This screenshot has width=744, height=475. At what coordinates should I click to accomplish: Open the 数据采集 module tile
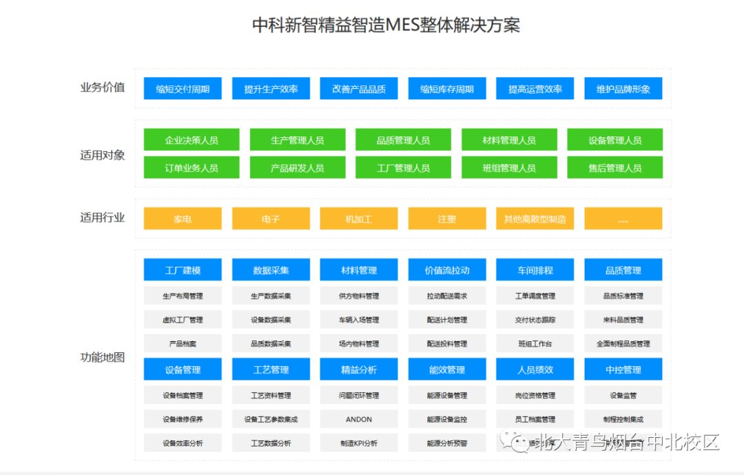click(x=270, y=269)
